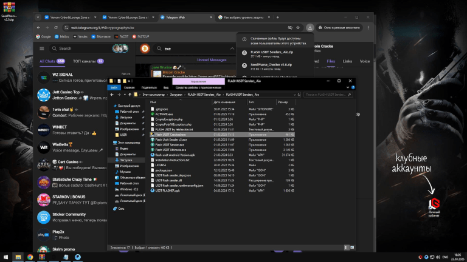This screenshot has width=467, height=262.
Task: Select the Windows (C:) drive in tree
Action: [x=129, y=189]
